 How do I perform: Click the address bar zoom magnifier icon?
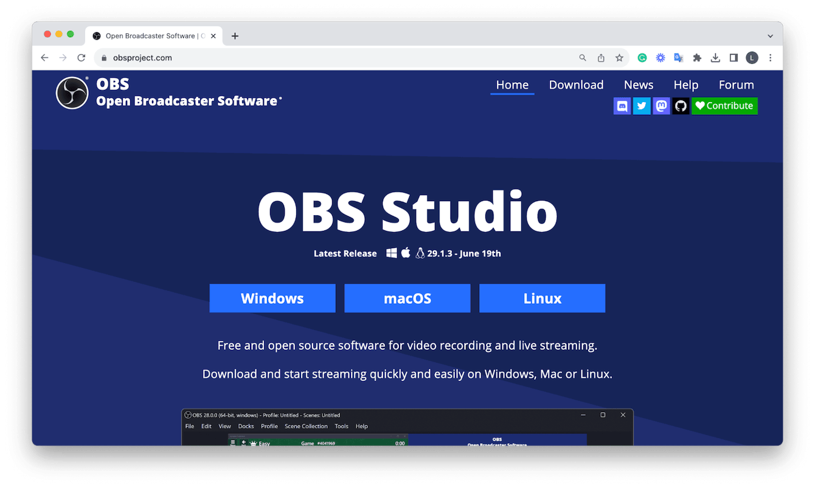tap(583, 58)
